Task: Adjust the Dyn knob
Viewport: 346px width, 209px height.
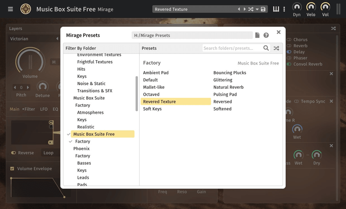Action: coord(297,7)
